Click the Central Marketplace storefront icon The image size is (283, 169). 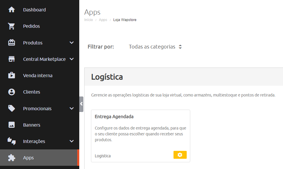(11, 59)
